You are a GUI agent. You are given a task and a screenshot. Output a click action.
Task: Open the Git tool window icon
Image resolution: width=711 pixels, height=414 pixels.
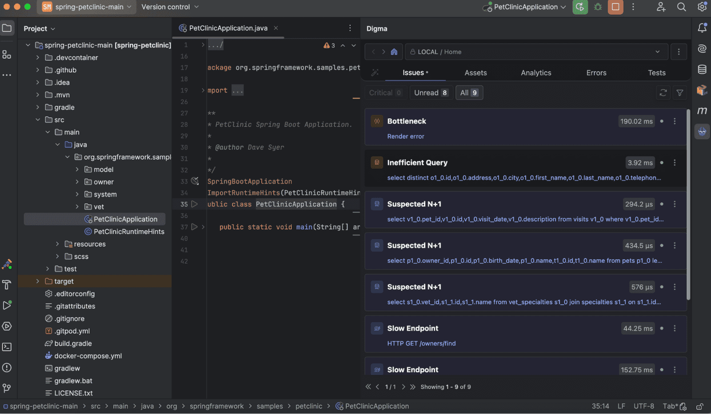pos(7,388)
